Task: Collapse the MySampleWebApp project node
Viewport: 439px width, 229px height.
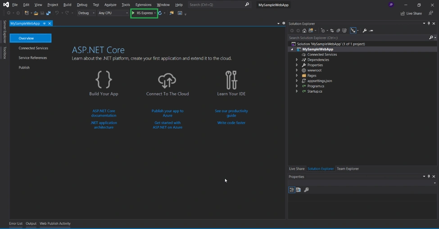Action: pos(292,49)
